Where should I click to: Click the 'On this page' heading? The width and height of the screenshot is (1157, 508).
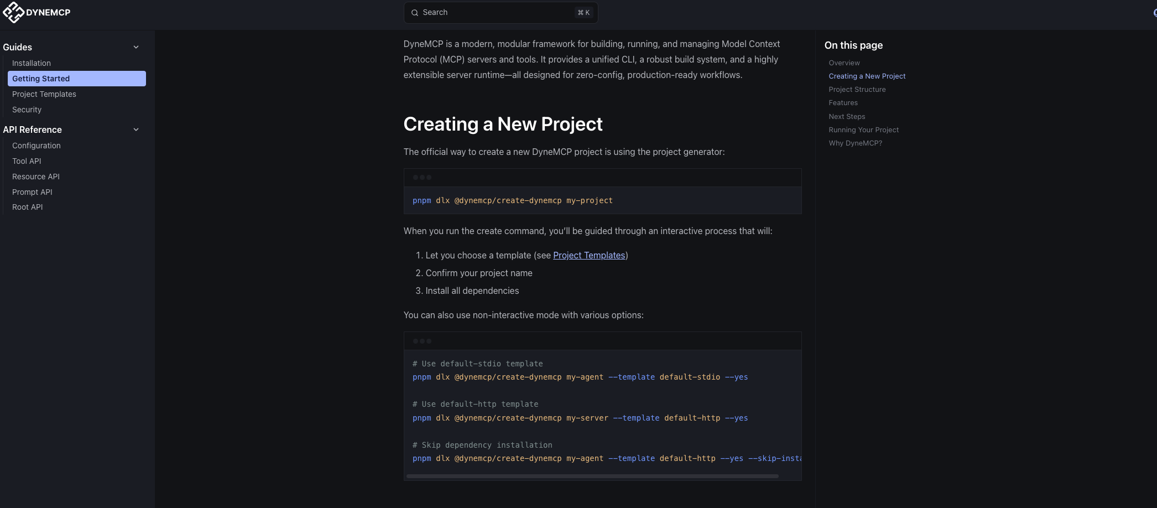(x=853, y=45)
